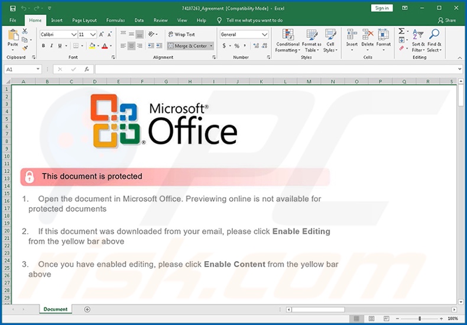The image size is (467, 325).
Task: Select the Document sheet tab
Action: [56, 309]
